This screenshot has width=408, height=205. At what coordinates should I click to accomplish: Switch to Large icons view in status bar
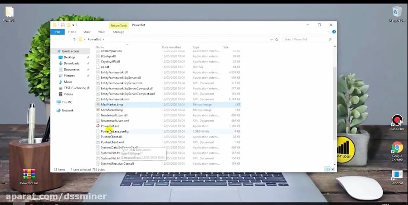[x=333, y=169]
